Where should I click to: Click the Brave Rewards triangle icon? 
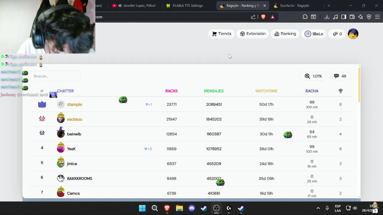point(273,17)
